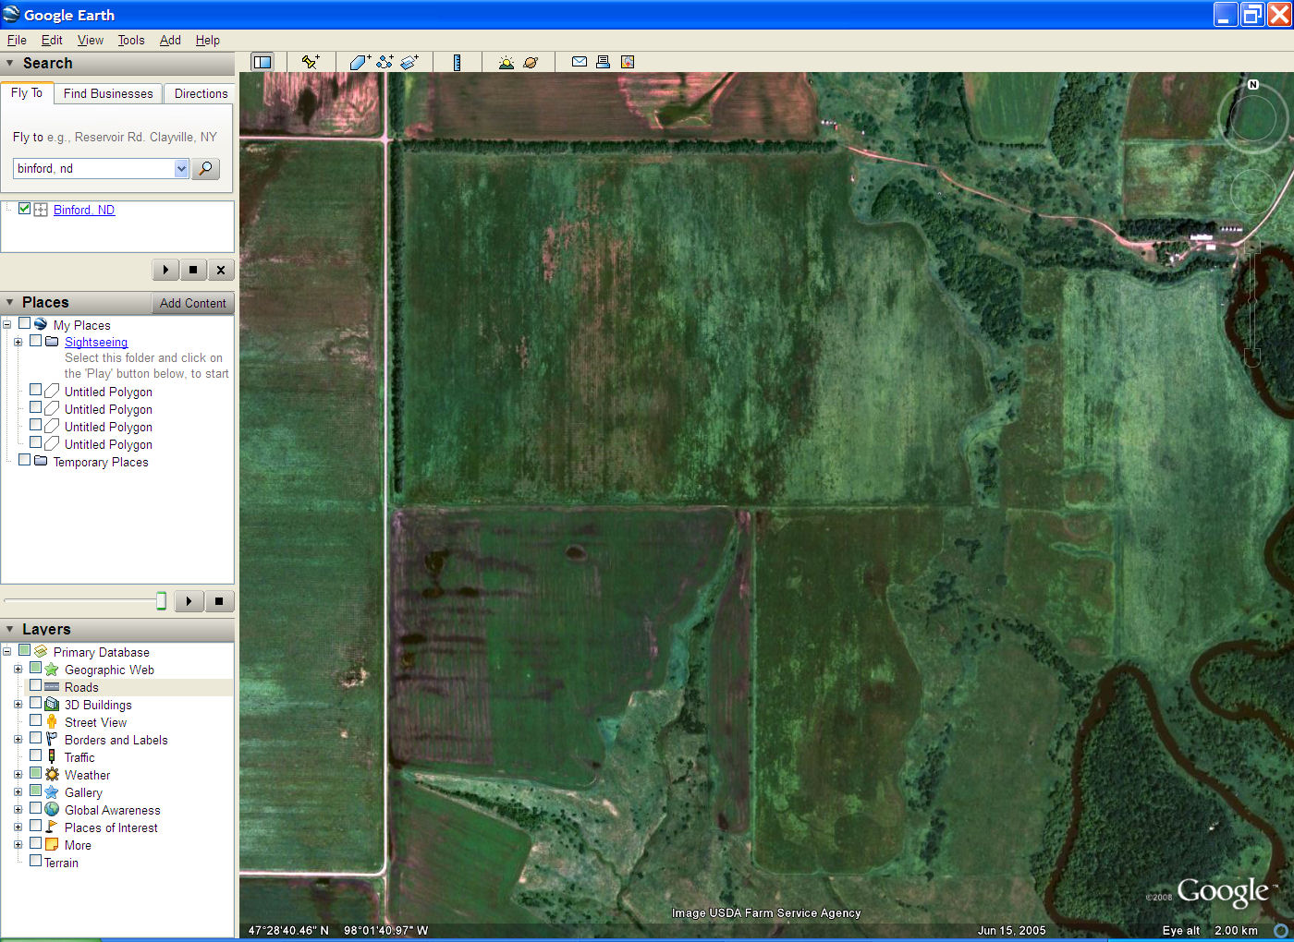Open the ruler measurement tool
The image size is (1294, 942).
[457, 62]
